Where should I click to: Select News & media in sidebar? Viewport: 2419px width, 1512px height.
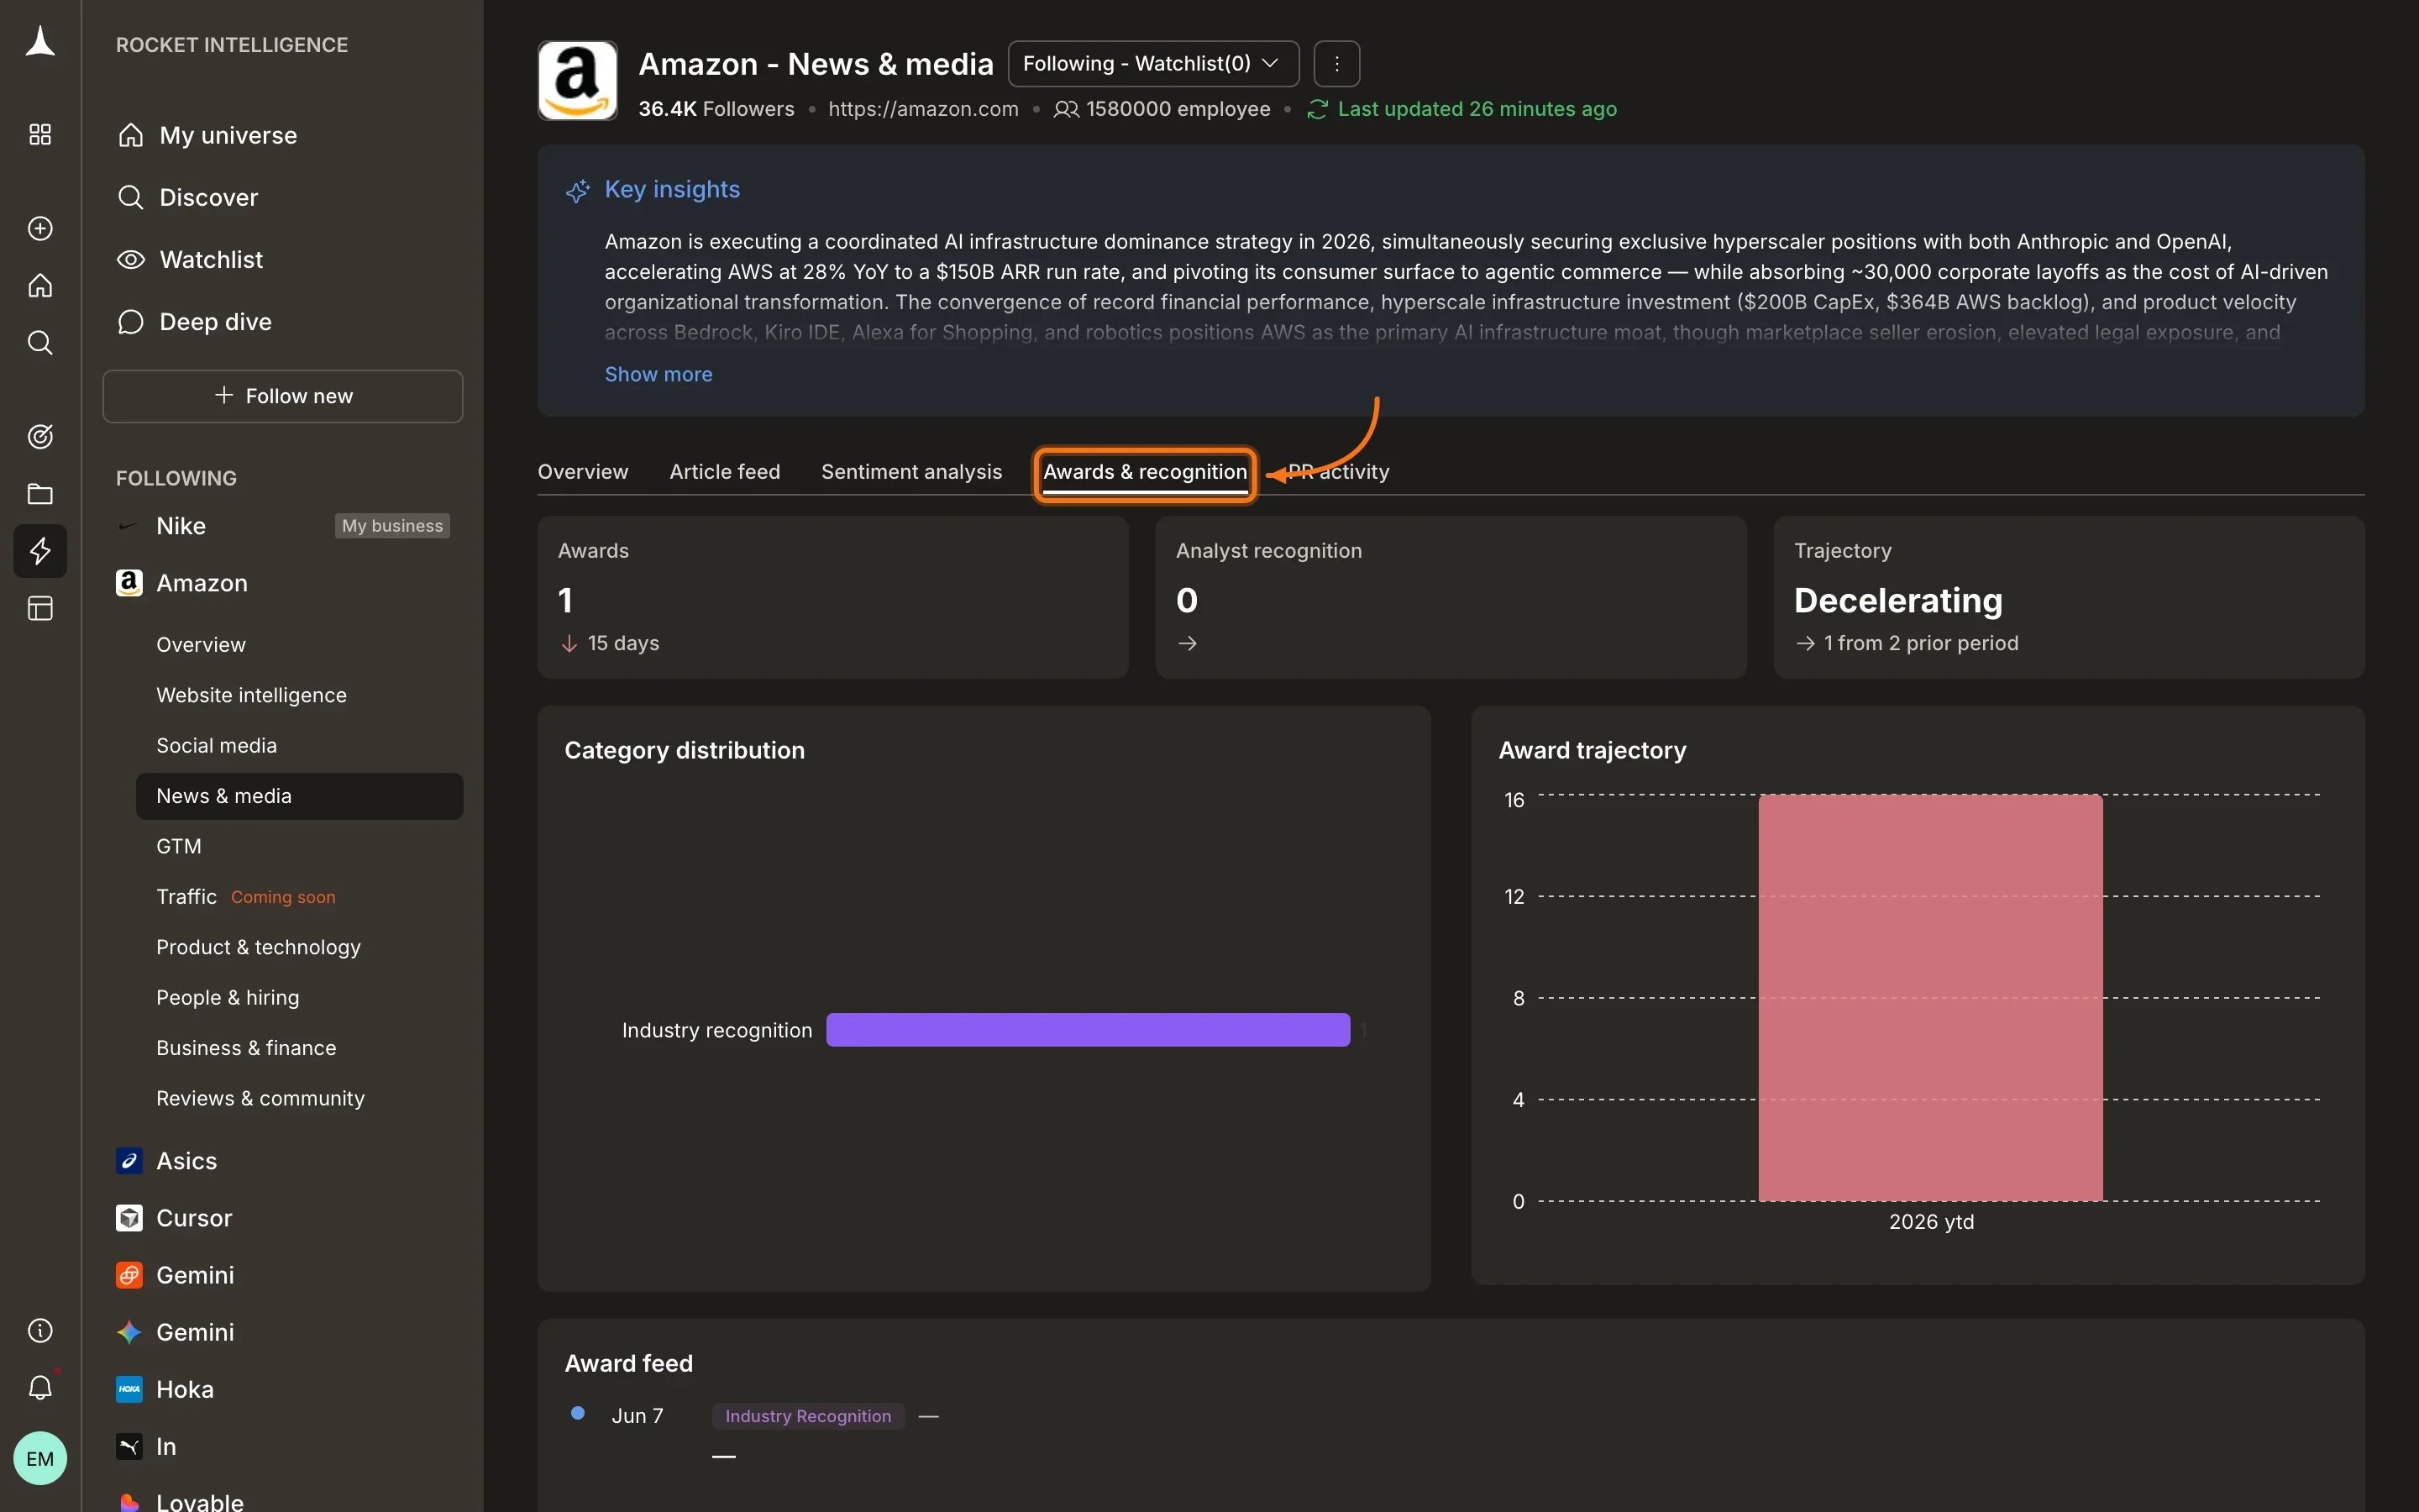point(300,796)
